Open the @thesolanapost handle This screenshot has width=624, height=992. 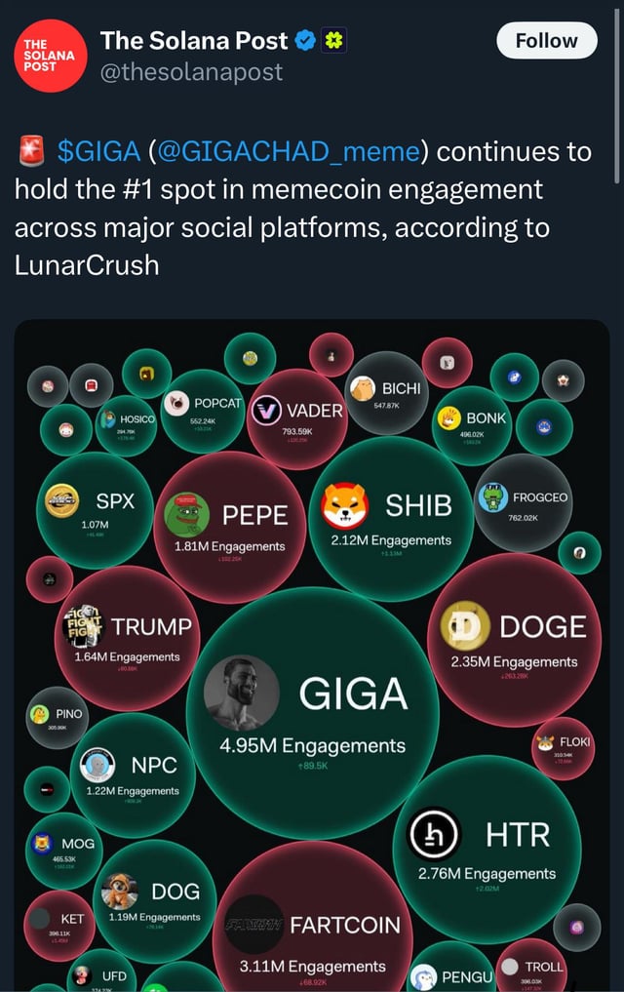click(191, 71)
